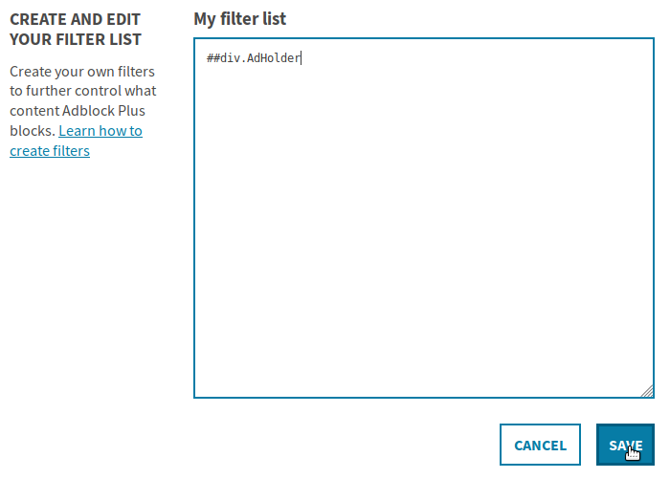Place caret after the word AdHolder
Image resolution: width=670 pixels, height=479 pixels.
coord(301,57)
